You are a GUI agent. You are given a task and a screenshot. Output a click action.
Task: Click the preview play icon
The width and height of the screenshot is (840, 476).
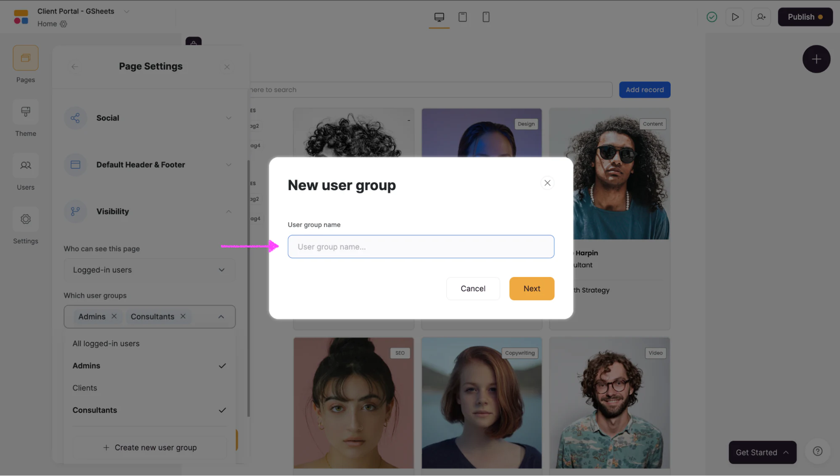(735, 17)
